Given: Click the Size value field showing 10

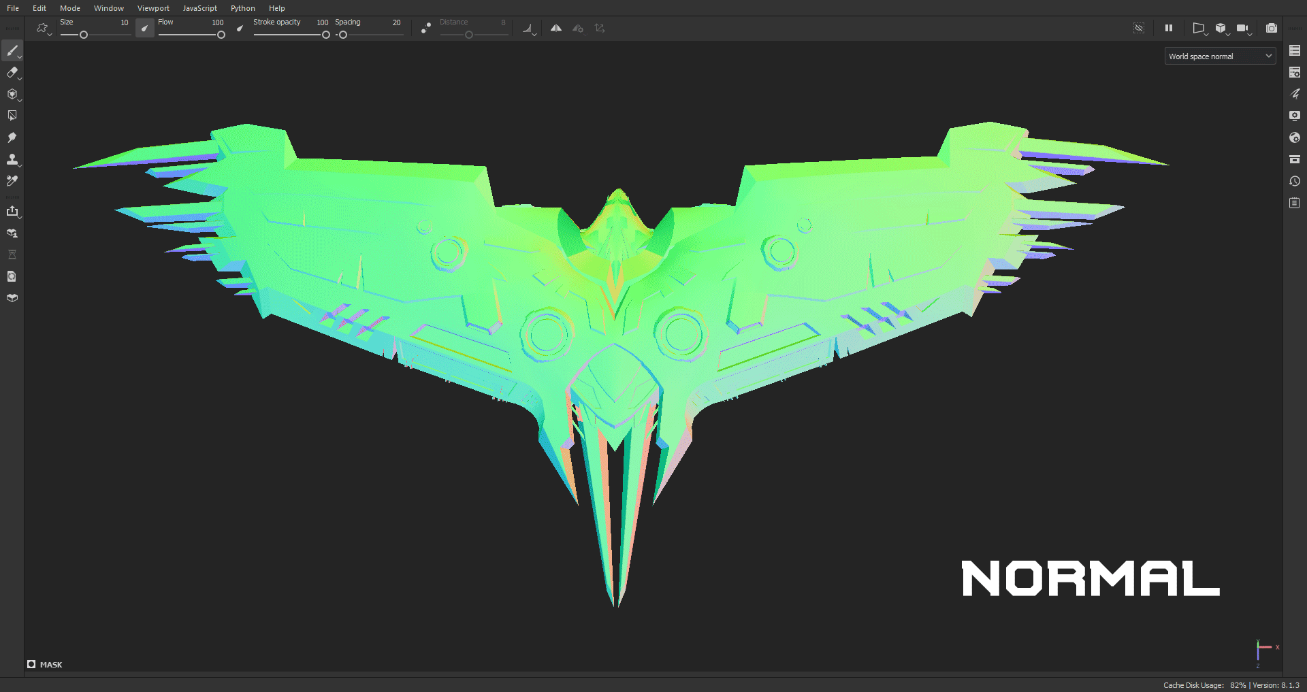Looking at the screenshot, I should (x=125, y=22).
